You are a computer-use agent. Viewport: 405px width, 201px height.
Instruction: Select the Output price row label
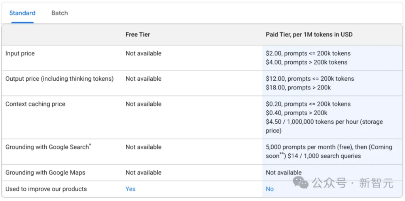click(x=59, y=79)
